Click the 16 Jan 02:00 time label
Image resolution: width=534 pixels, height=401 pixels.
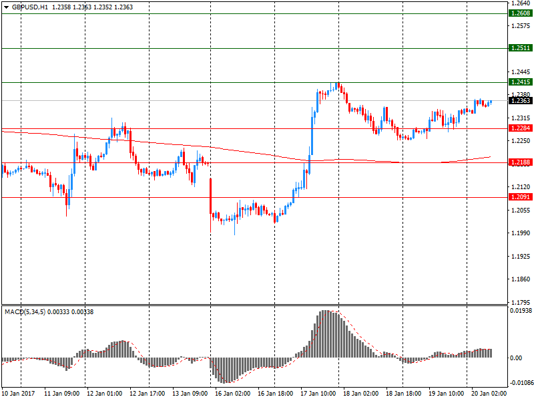point(232,394)
